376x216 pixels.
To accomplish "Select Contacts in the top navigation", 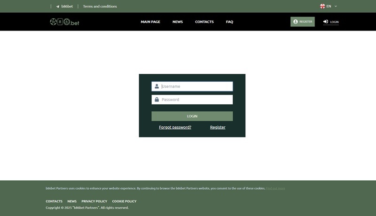I will pyautogui.click(x=204, y=22).
